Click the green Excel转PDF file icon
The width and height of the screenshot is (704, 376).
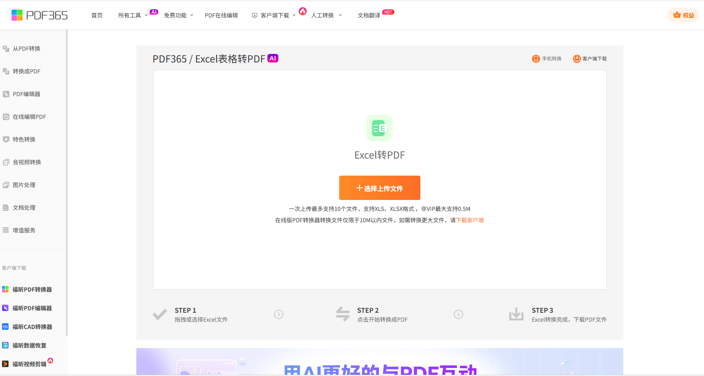(380, 128)
